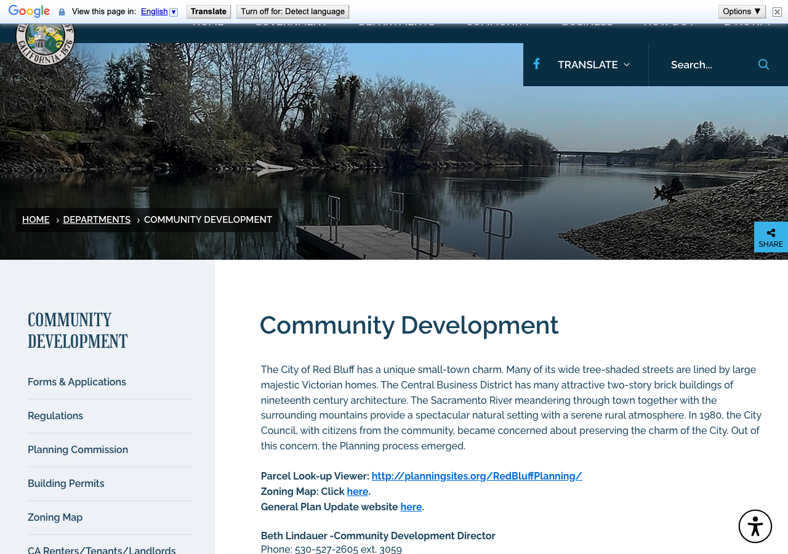Click the search magnifier icon

coord(763,65)
